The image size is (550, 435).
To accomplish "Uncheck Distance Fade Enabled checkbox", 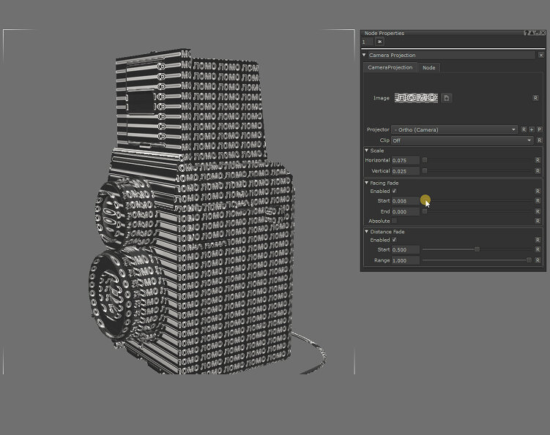I will [394, 240].
